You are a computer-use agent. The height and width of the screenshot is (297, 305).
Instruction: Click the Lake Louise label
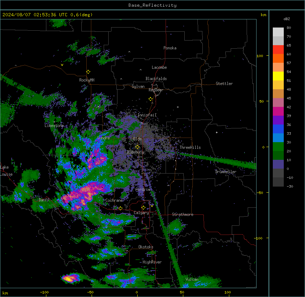click(x=6, y=171)
